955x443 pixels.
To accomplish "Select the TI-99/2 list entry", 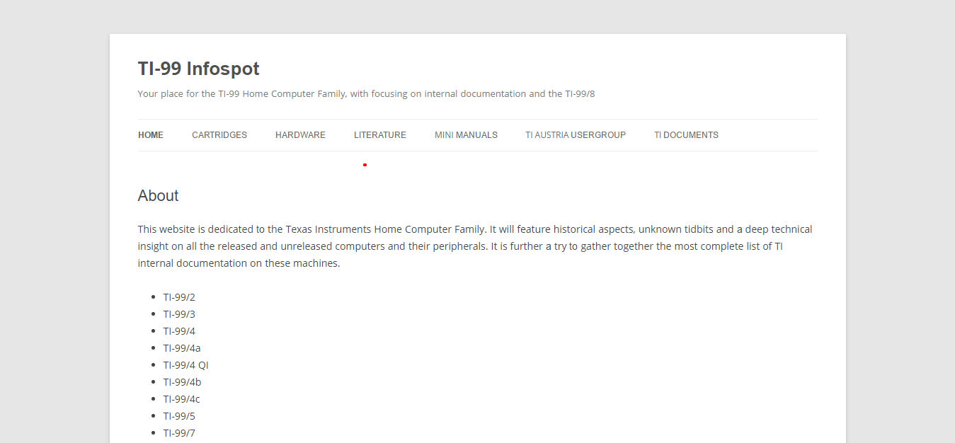I will [179, 297].
